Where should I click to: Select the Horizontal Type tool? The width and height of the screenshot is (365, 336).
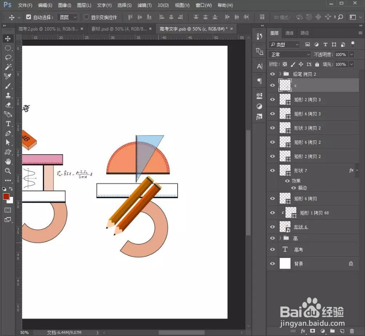click(8, 124)
